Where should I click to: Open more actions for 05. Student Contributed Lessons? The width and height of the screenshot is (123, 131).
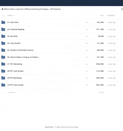(x=87, y=50)
